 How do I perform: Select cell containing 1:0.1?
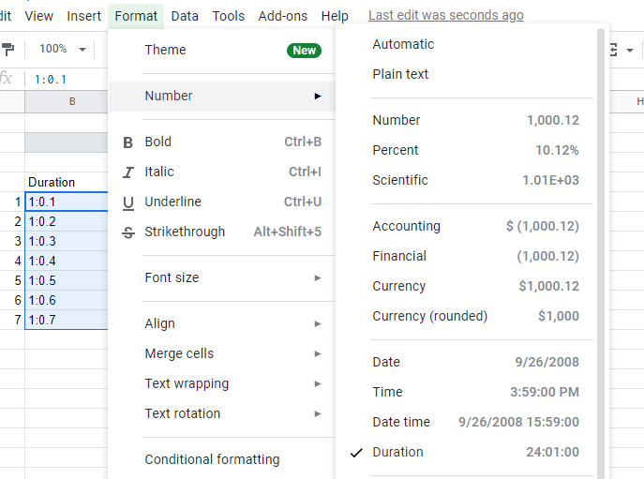click(67, 202)
